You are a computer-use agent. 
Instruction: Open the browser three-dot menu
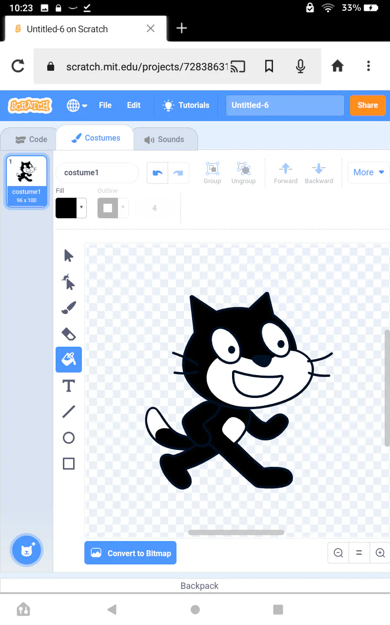point(369,66)
